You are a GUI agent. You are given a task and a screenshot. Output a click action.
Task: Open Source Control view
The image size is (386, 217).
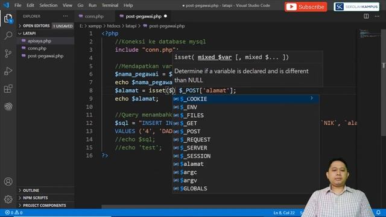pyautogui.click(x=8, y=53)
